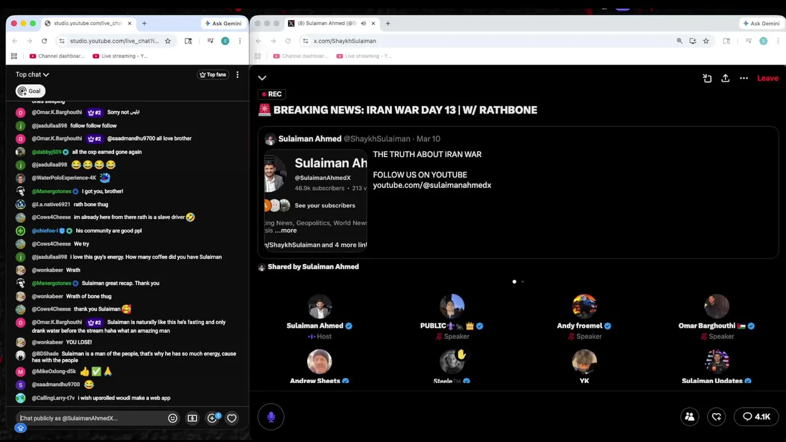Open Sulaiman Ahmed host avatar
This screenshot has height=442, width=786.
(x=319, y=306)
